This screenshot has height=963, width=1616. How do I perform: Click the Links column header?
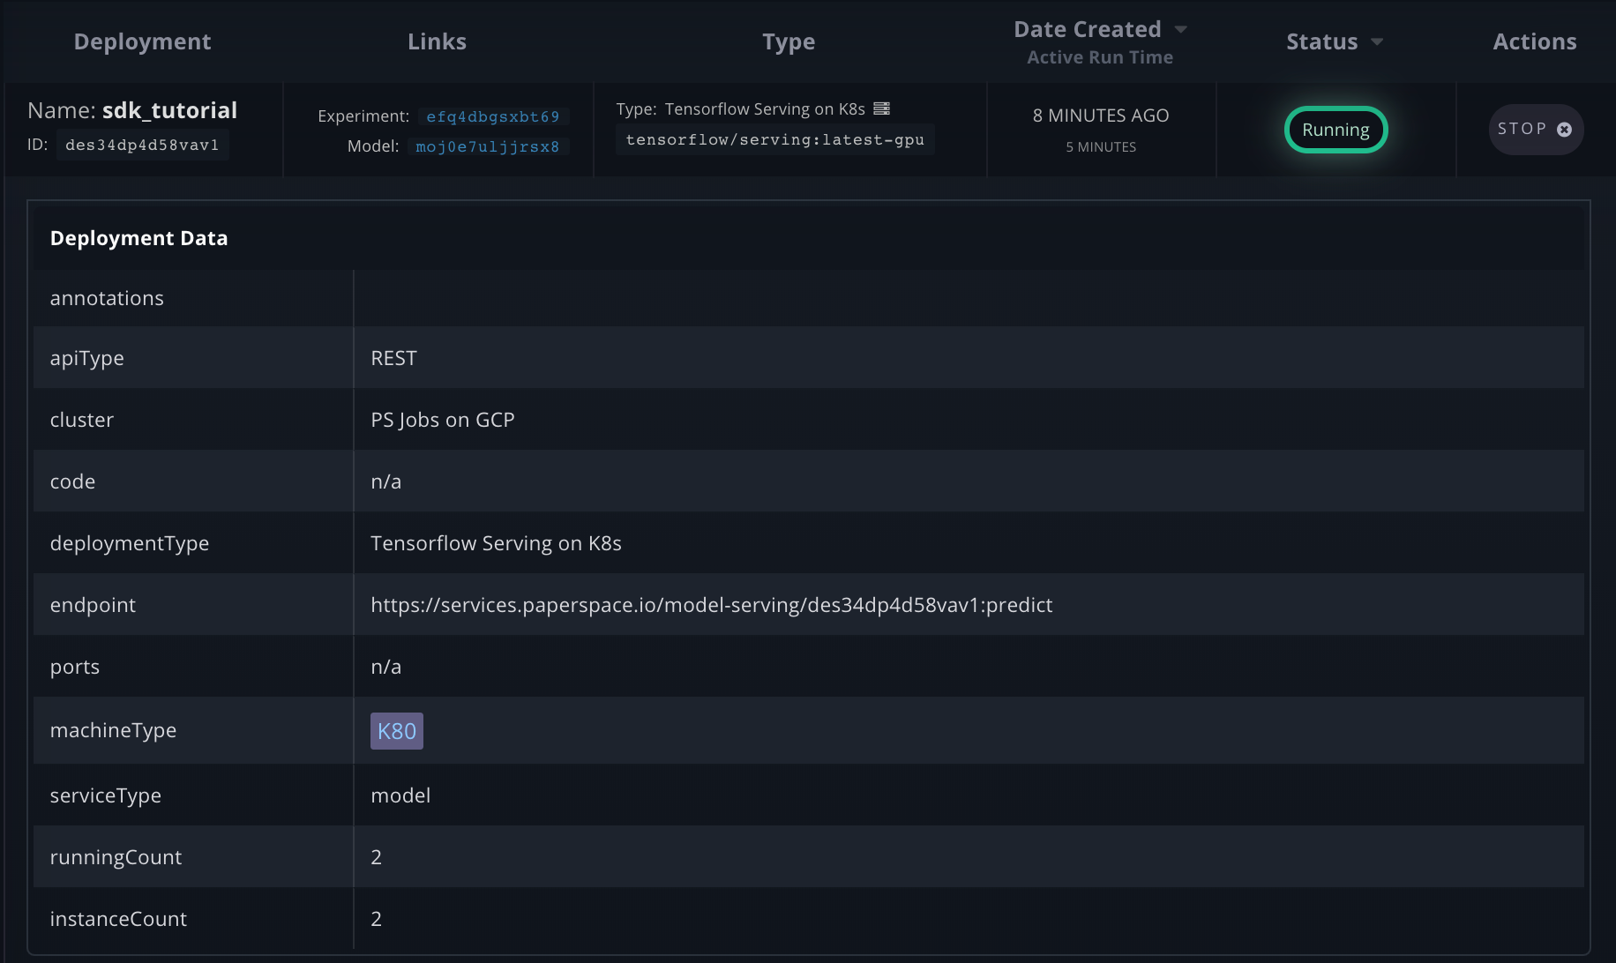point(437,41)
